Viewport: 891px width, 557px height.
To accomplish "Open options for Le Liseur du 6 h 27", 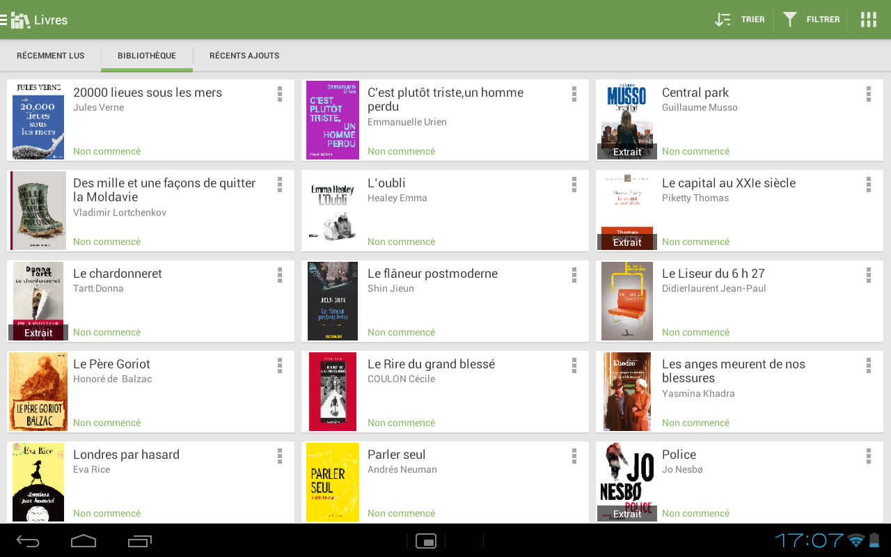I will (869, 275).
